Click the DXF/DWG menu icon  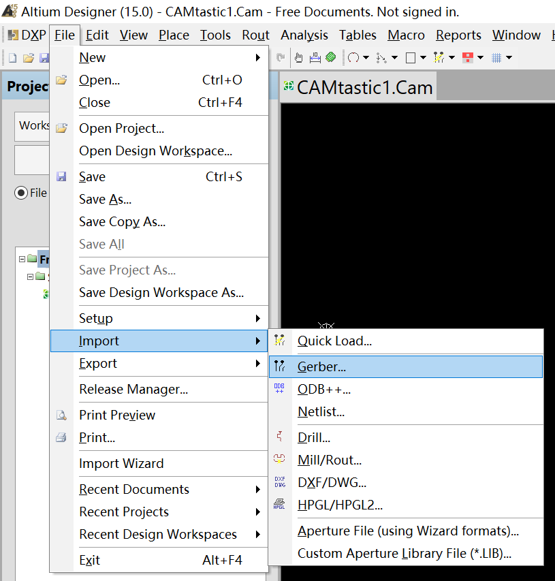coord(280,482)
